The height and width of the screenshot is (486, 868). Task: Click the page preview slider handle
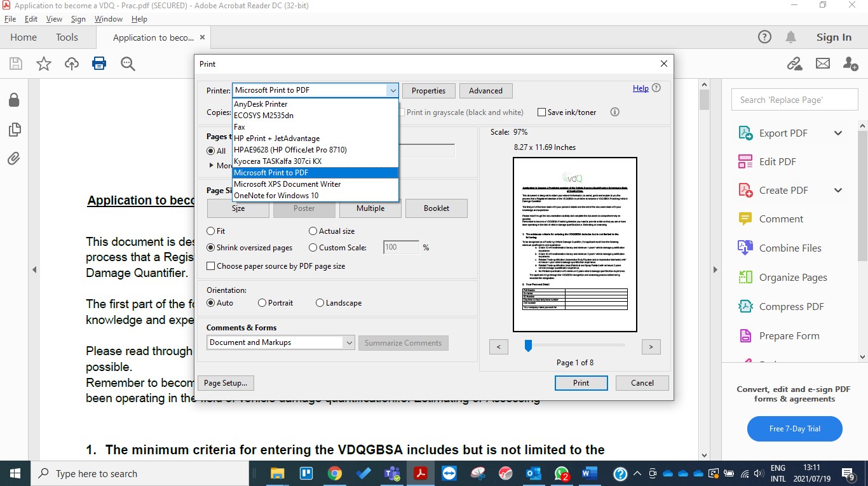click(528, 346)
